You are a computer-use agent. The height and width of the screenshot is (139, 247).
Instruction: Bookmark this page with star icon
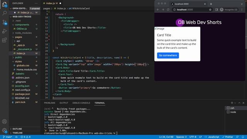(x=210, y=10)
